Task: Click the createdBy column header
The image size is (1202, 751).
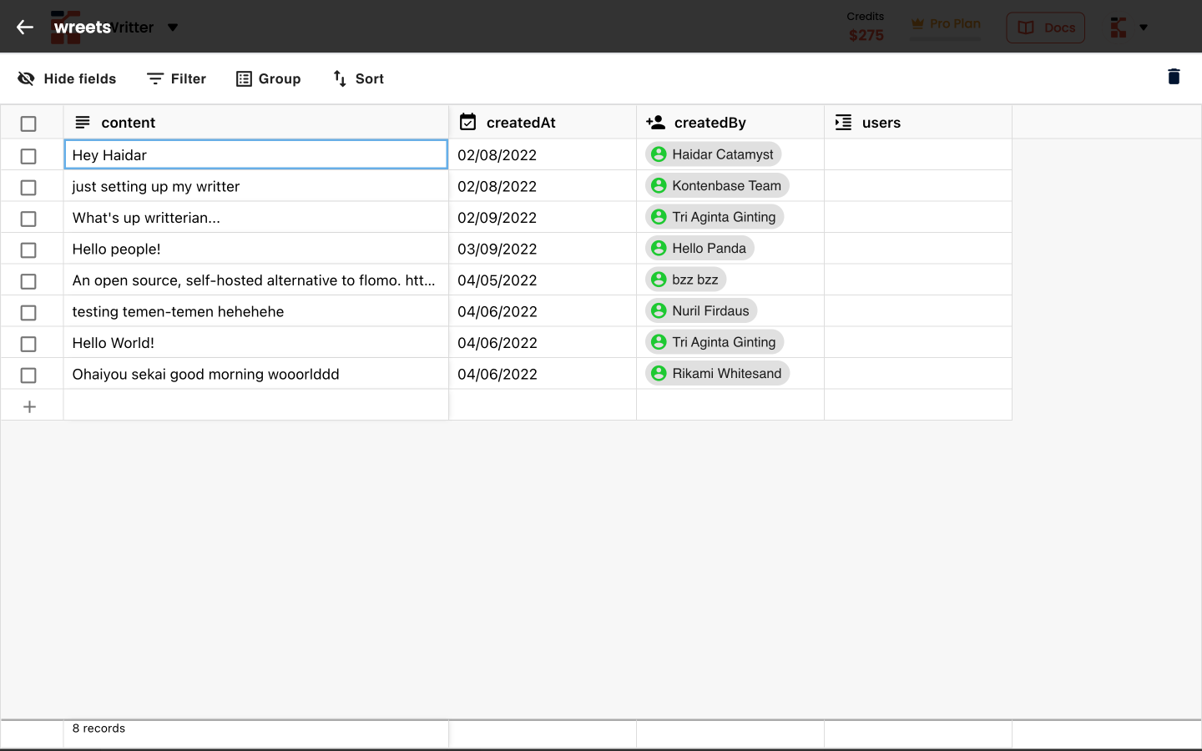Action: coord(730,123)
